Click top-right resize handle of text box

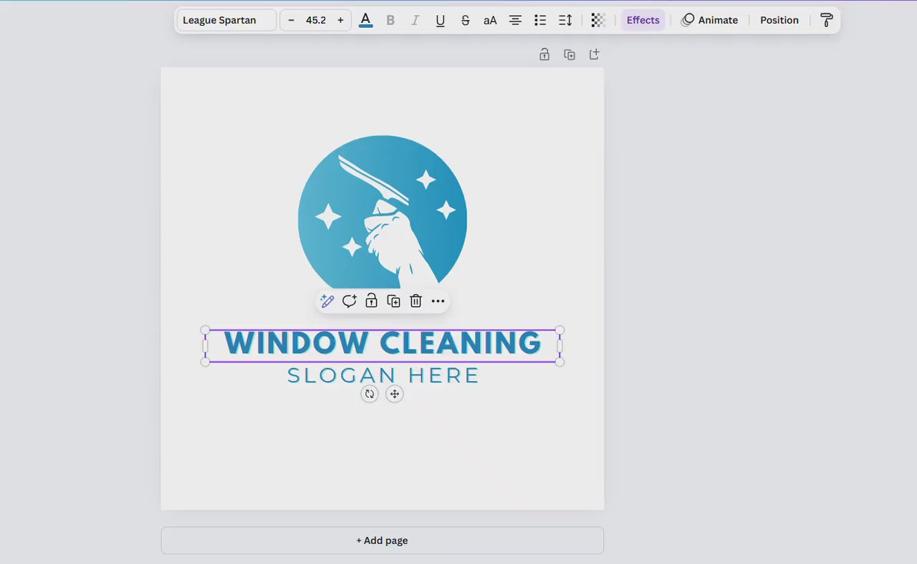(x=560, y=330)
